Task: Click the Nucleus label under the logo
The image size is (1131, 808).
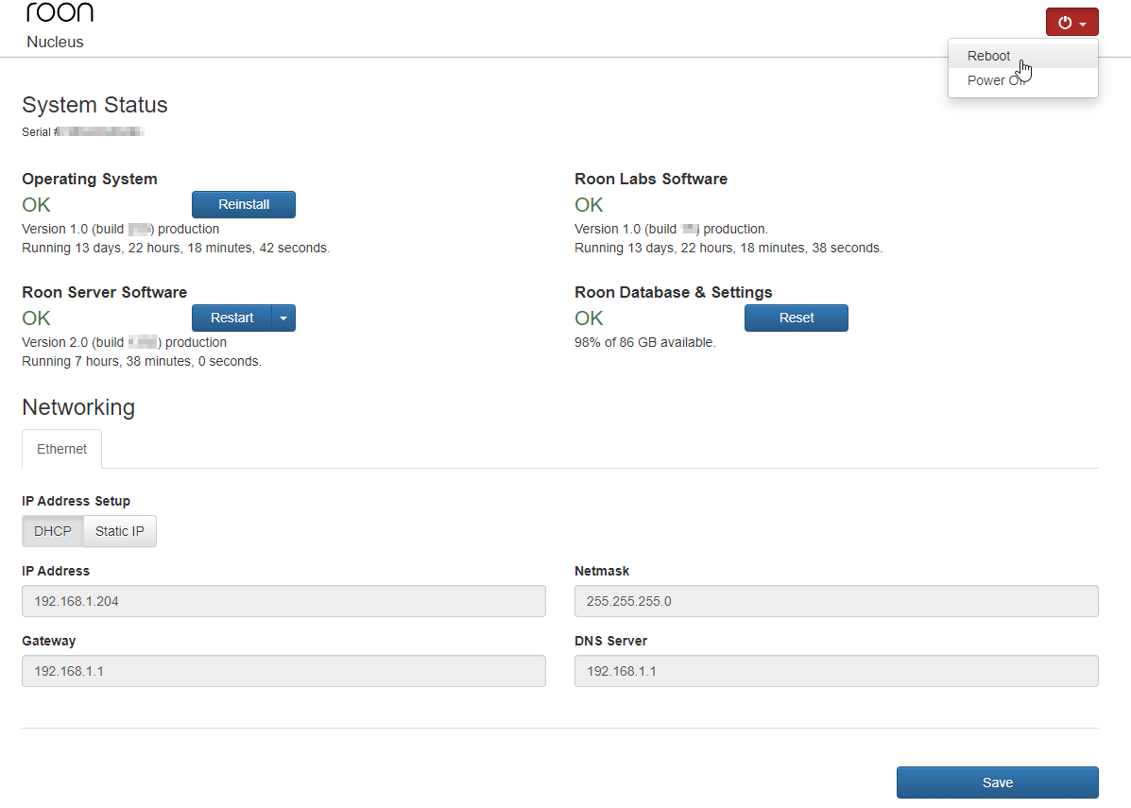Action: pos(55,42)
